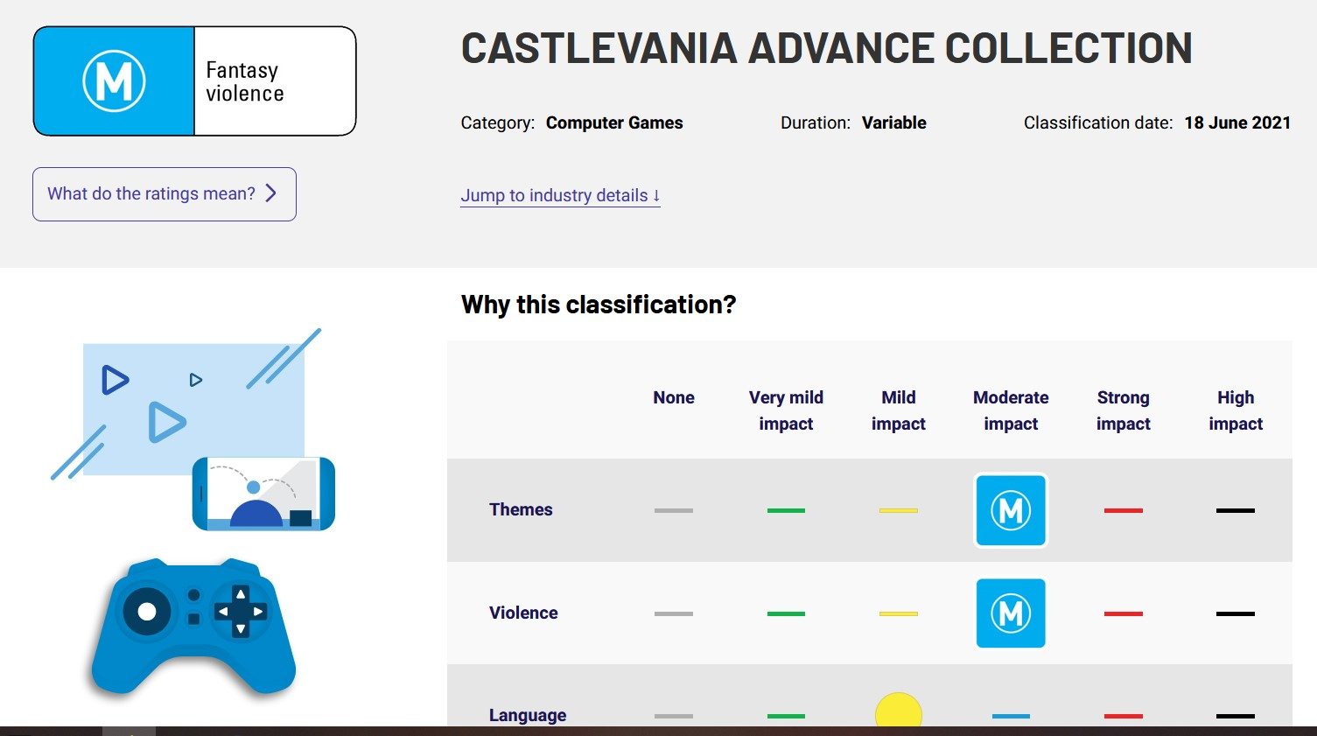Select the green Very mild marker for Violence

(786, 613)
